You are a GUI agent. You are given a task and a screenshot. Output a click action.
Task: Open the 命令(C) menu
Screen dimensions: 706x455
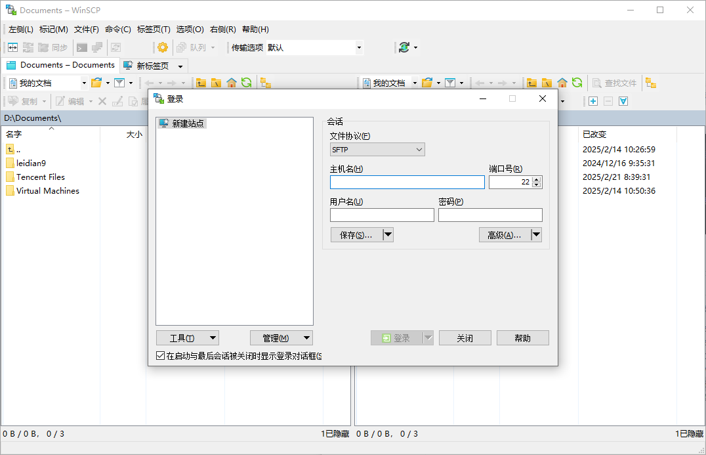118,30
